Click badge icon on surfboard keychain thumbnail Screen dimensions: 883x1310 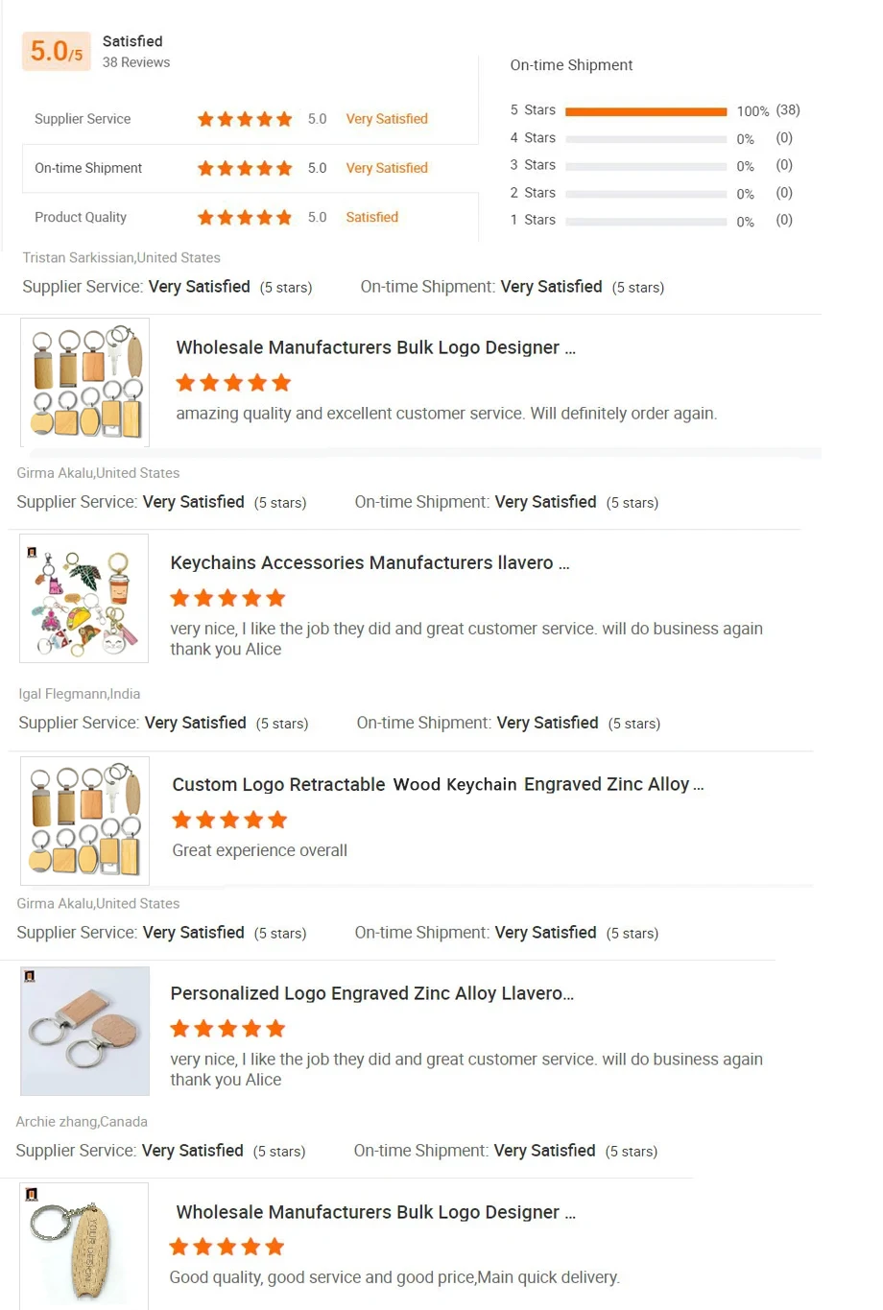(x=32, y=1195)
